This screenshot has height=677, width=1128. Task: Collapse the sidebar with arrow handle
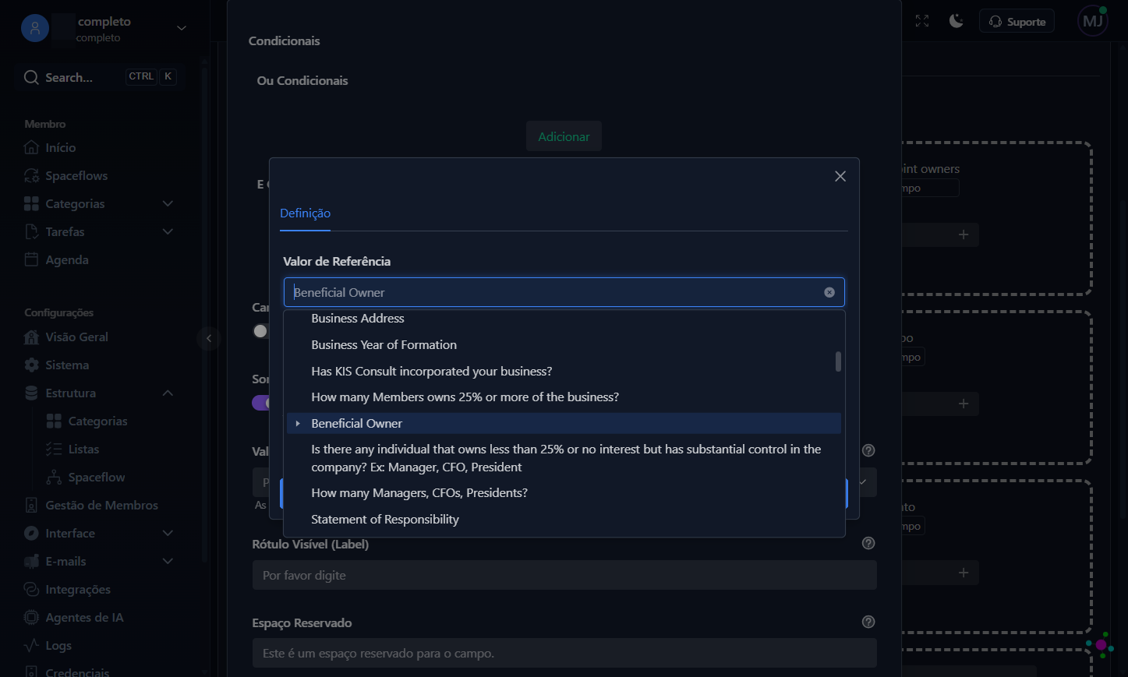tap(208, 338)
